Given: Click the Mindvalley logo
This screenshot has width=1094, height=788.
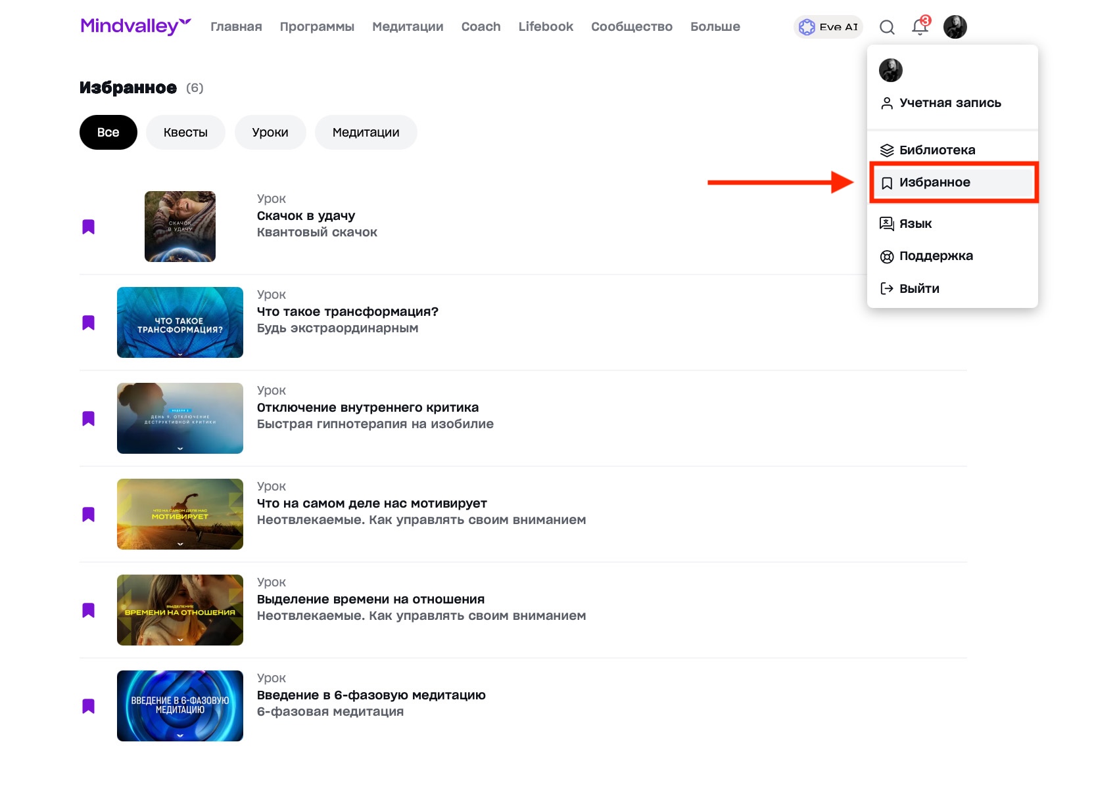Looking at the screenshot, I should [x=135, y=26].
